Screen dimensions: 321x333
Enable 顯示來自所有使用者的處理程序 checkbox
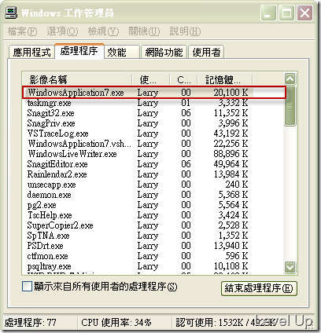click(x=27, y=287)
